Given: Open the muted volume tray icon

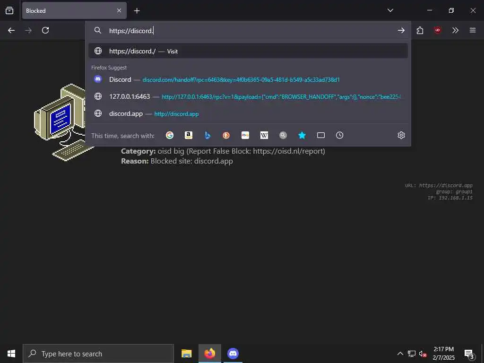Looking at the screenshot, I should coord(423,354).
